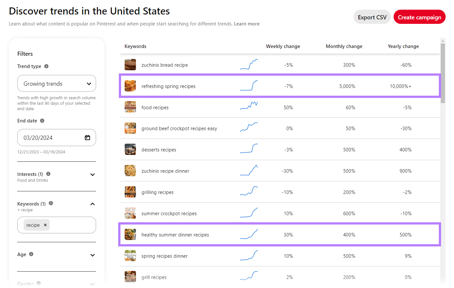Open the calendar picker in the End date field
This screenshot has width=454, height=288.
87,138
